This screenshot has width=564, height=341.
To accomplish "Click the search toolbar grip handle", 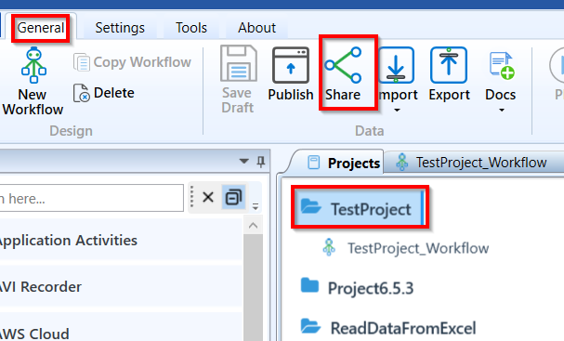I will click(191, 197).
